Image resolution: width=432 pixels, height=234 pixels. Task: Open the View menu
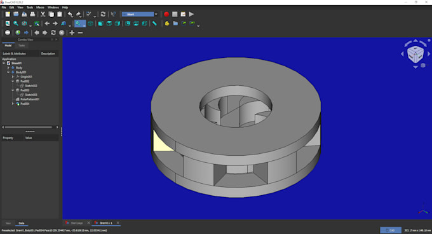(x=20, y=8)
